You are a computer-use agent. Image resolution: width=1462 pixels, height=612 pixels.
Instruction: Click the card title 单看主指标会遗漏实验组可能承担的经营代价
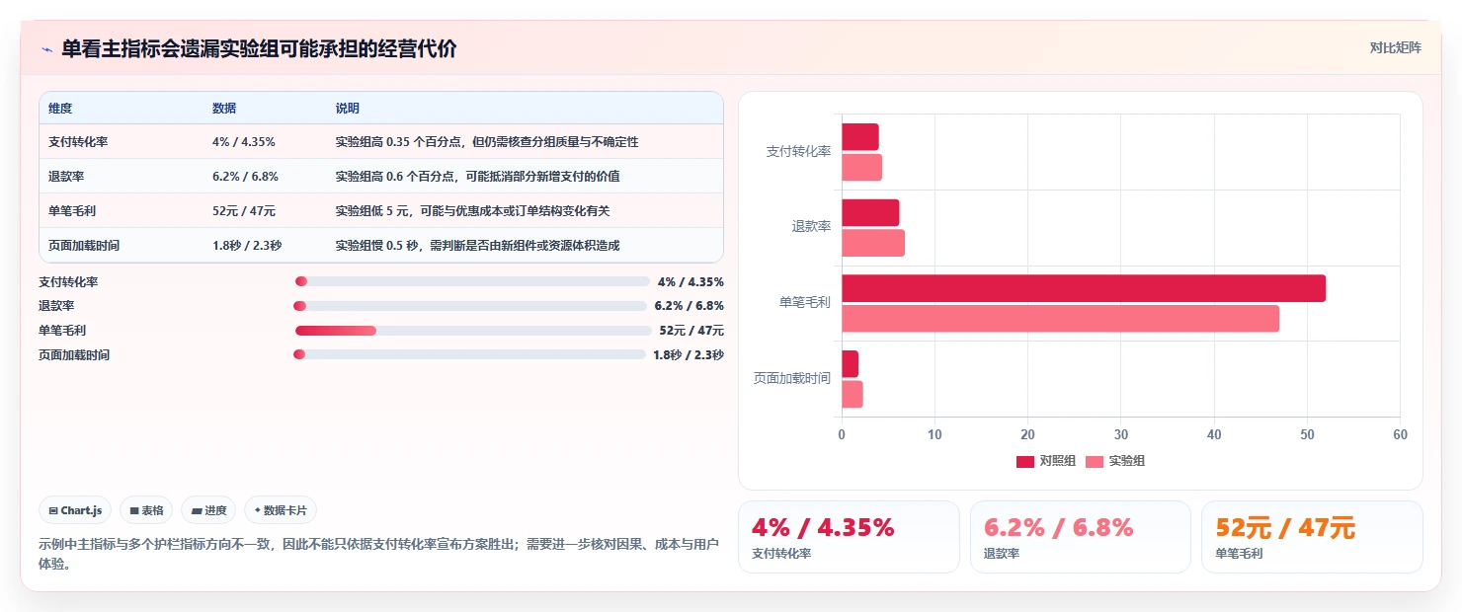click(259, 49)
